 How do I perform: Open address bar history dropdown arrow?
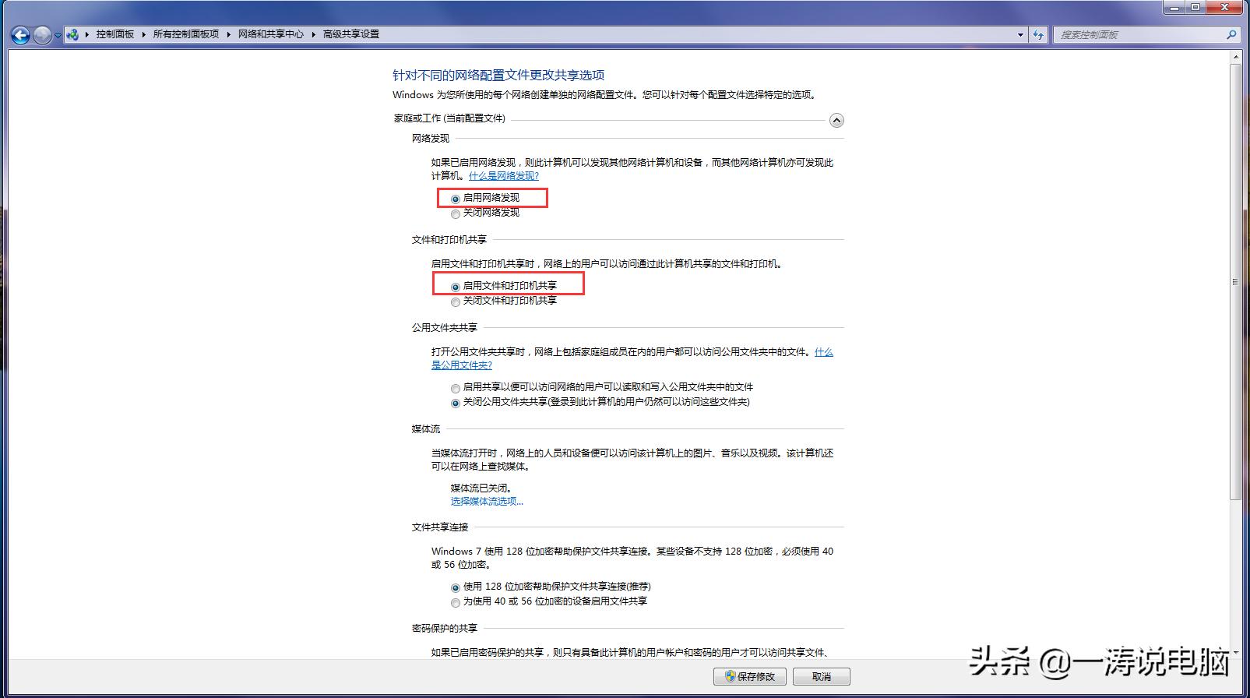[x=1020, y=34]
